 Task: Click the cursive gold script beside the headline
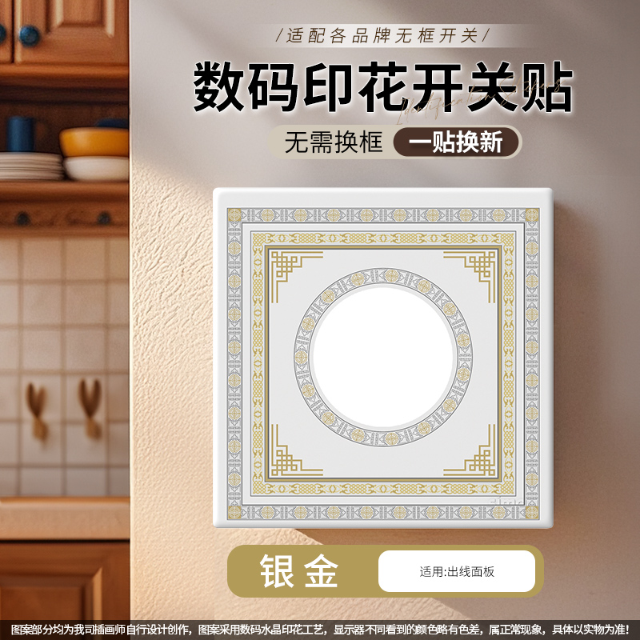pyautogui.click(x=482, y=98)
